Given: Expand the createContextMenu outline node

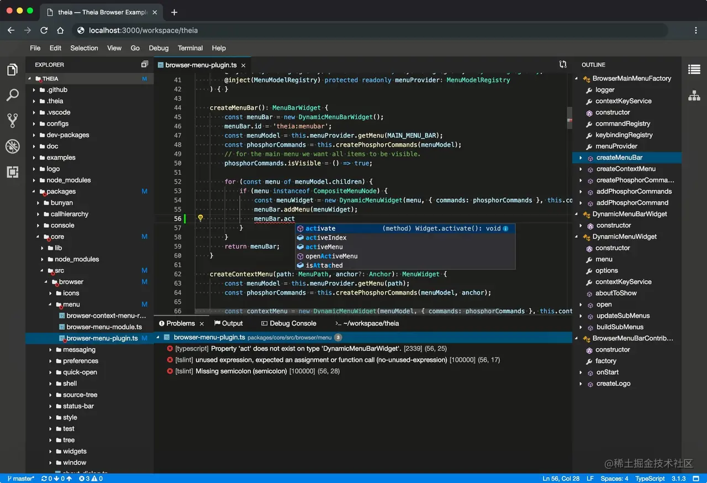Looking at the screenshot, I should click(581, 169).
